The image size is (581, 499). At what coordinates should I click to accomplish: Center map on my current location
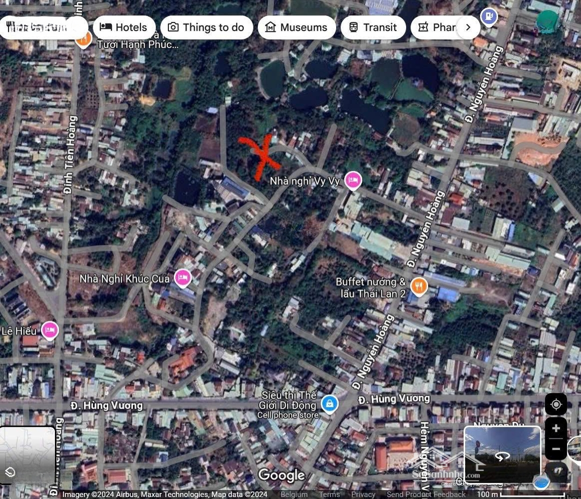point(556,404)
